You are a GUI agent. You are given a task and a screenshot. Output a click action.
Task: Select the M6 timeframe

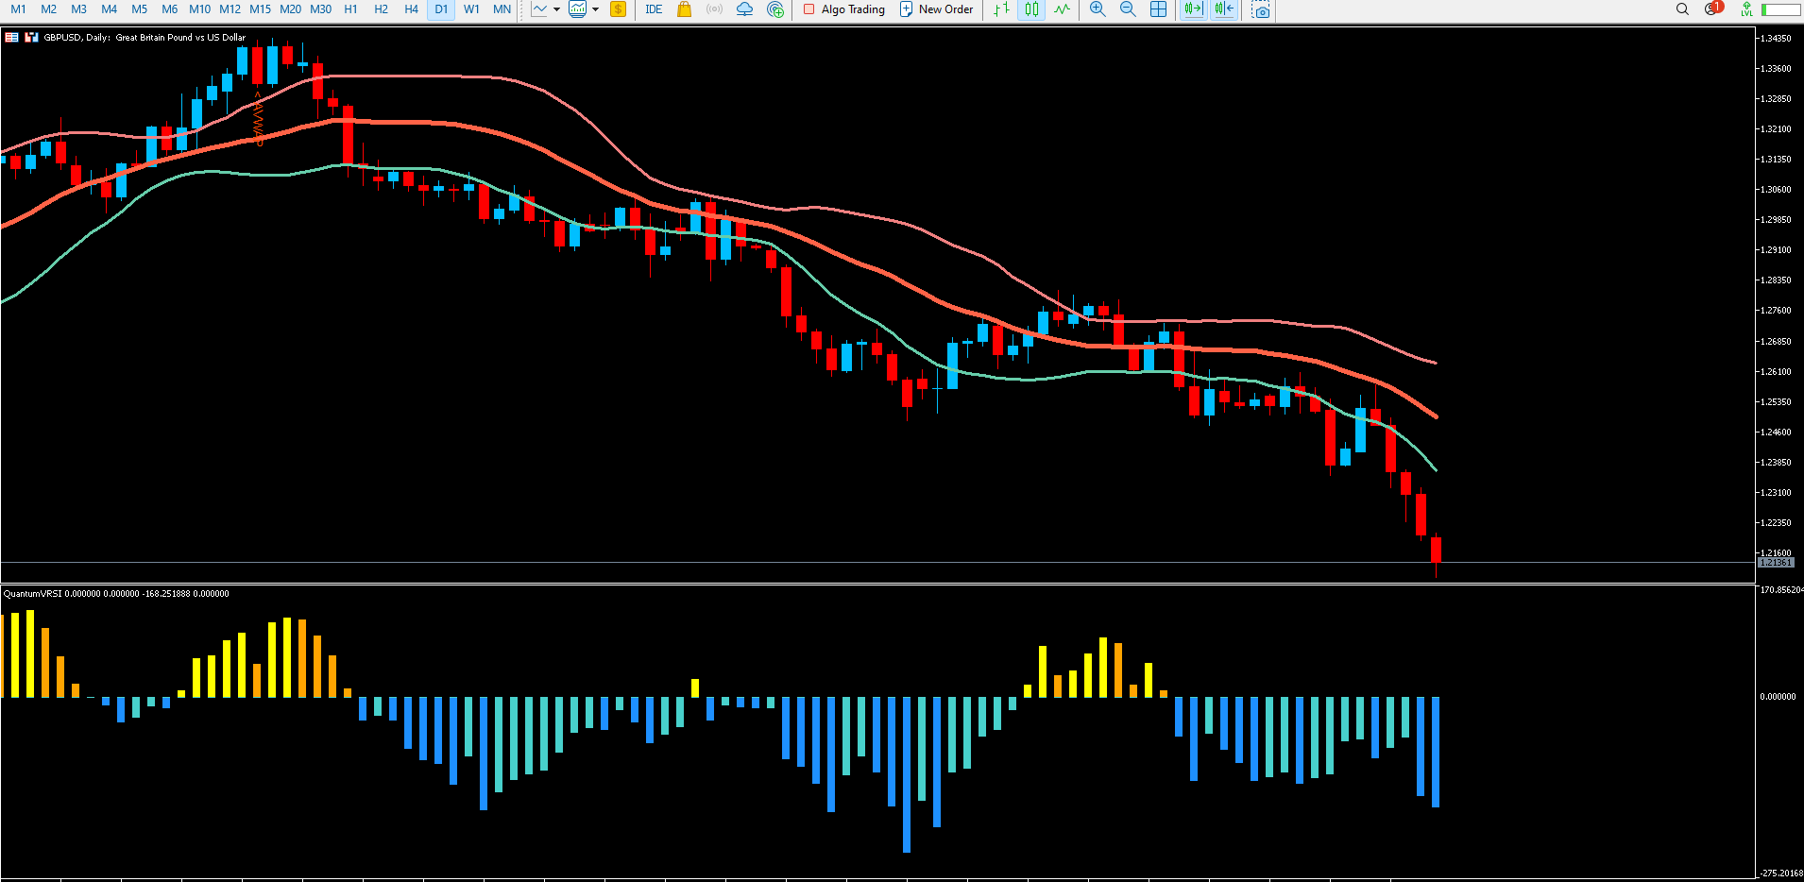tap(169, 9)
